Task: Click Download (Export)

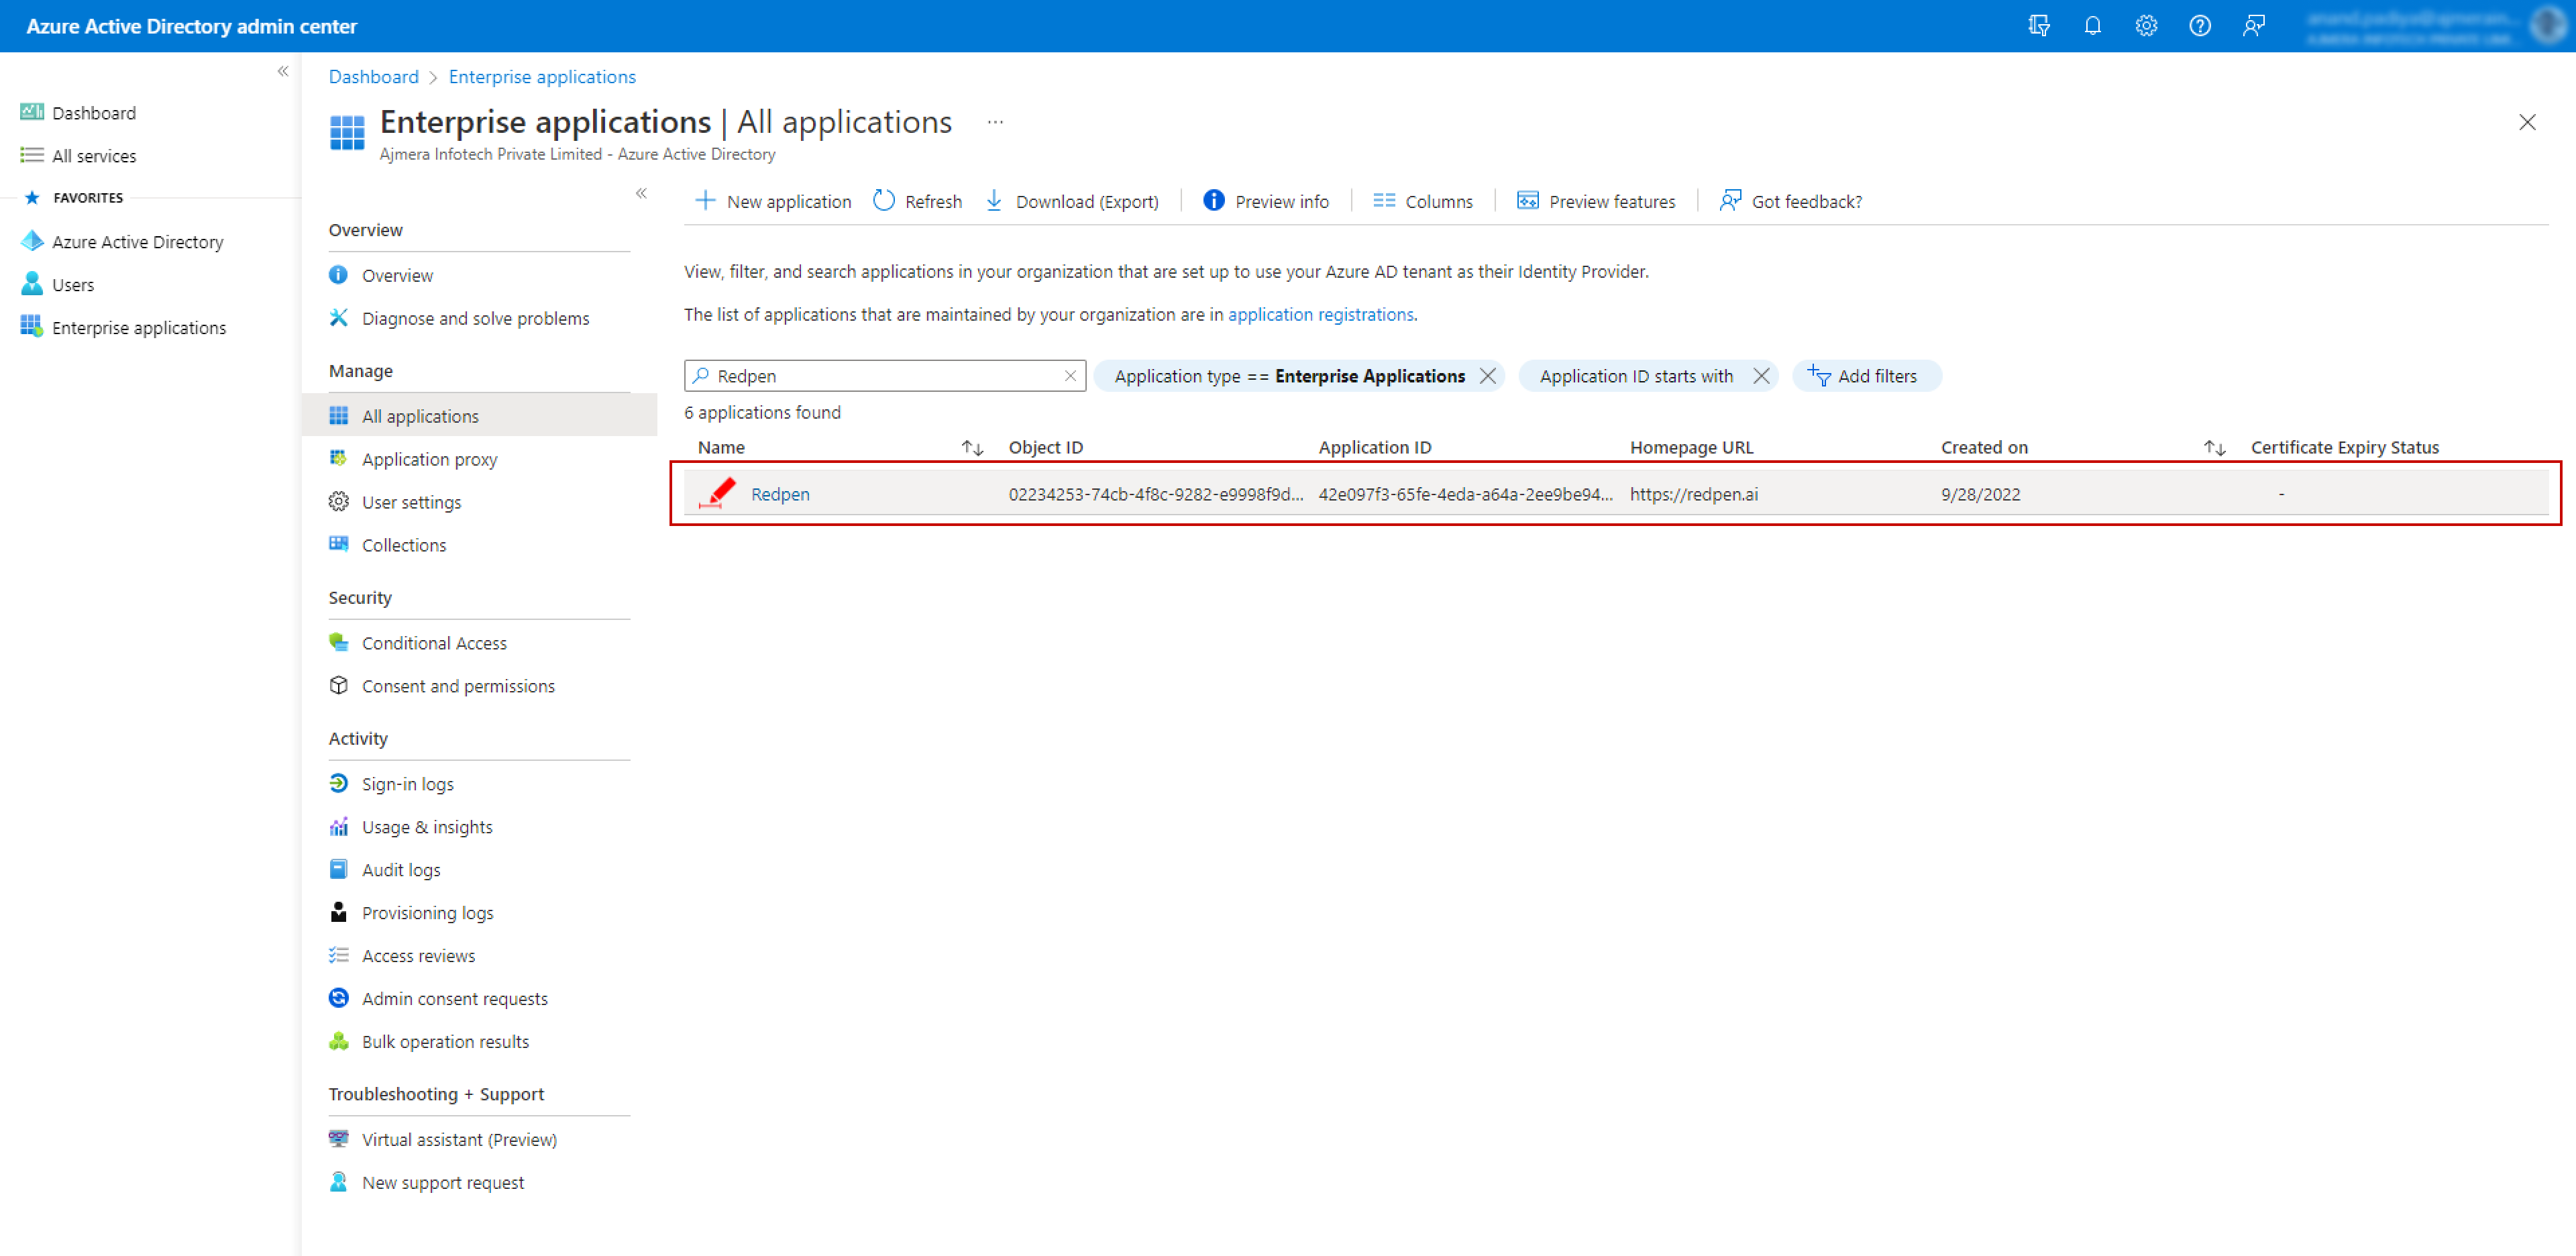Action: coord(1072,201)
